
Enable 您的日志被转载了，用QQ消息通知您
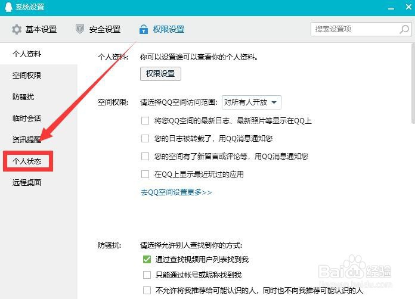tap(145, 139)
